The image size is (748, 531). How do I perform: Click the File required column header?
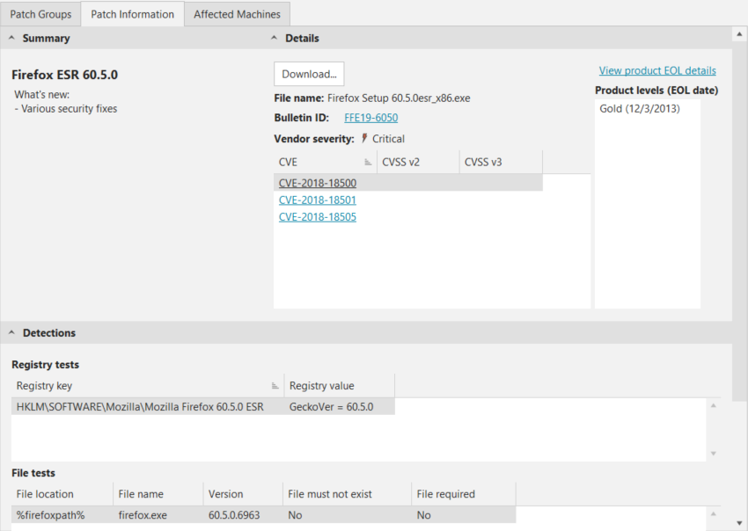pyautogui.click(x=463, y=494)
